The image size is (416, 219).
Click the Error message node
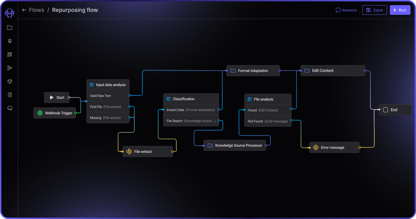334,147
